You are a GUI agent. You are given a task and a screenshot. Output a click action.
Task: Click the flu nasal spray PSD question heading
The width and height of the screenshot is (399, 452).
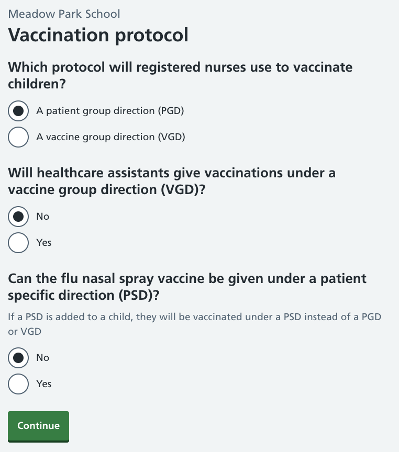tap(187, 287)
